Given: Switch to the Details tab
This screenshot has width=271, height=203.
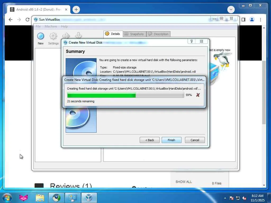Looking at the screenshot, I should pos(113,34).
